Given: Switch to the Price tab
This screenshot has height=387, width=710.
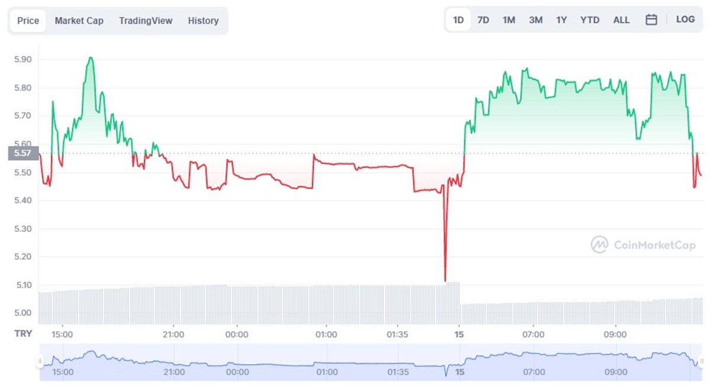Looking at the screenshot, I should 28,21.
